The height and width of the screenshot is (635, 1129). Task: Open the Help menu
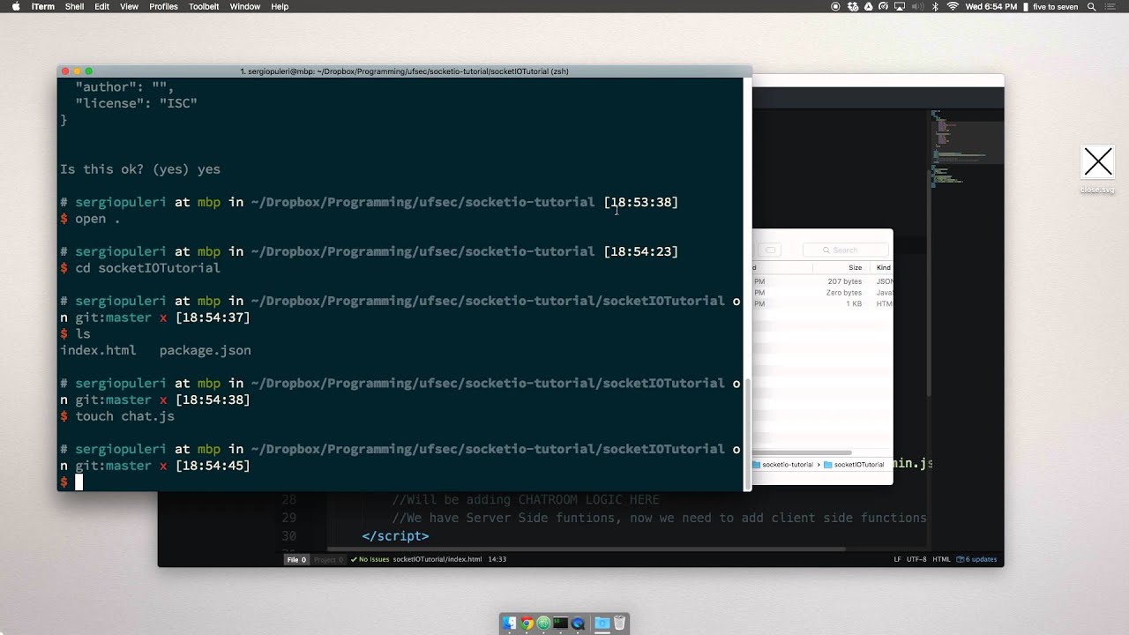[x=280, y=6]
